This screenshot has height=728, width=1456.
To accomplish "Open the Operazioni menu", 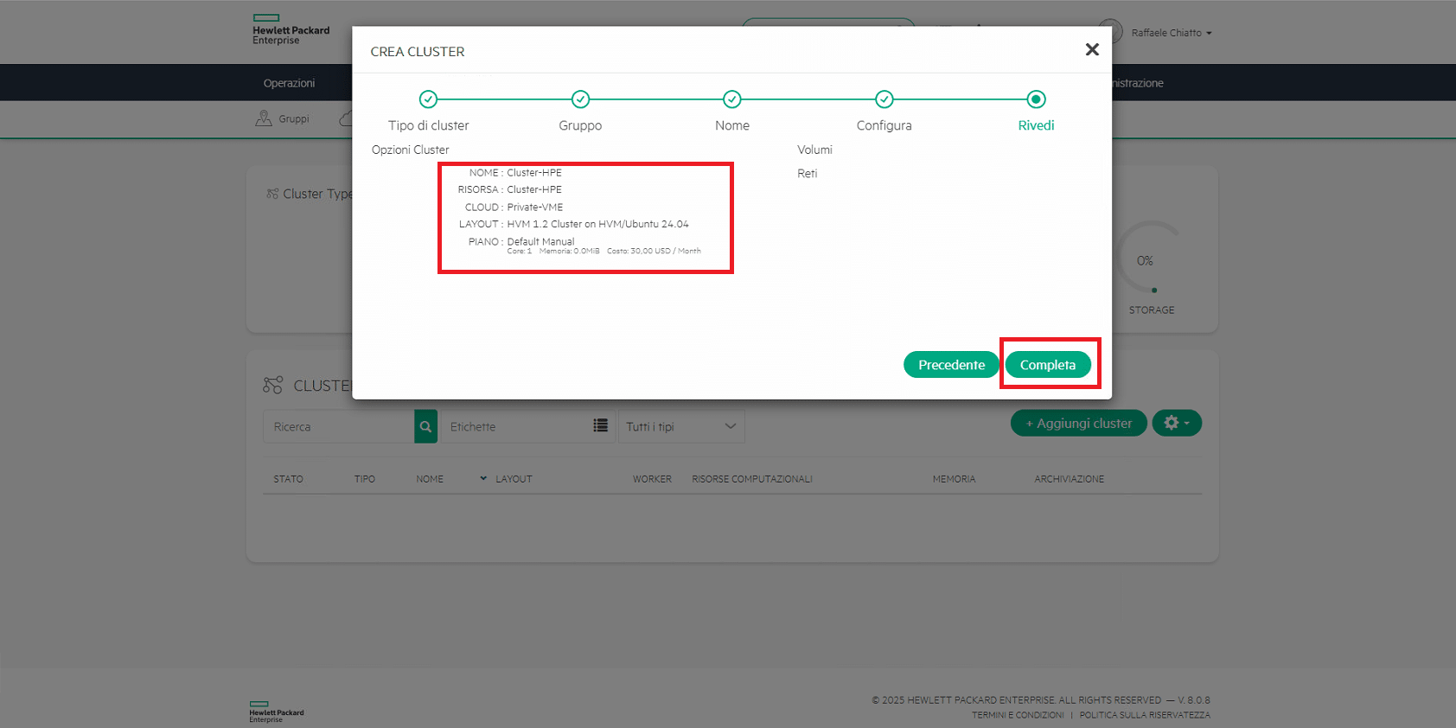I will click(x=289, y=83).
